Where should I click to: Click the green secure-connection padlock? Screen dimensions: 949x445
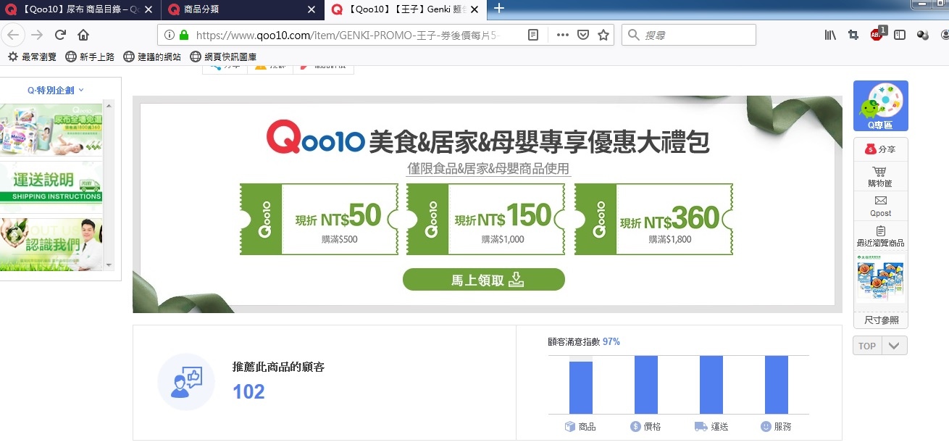[183, 35]
